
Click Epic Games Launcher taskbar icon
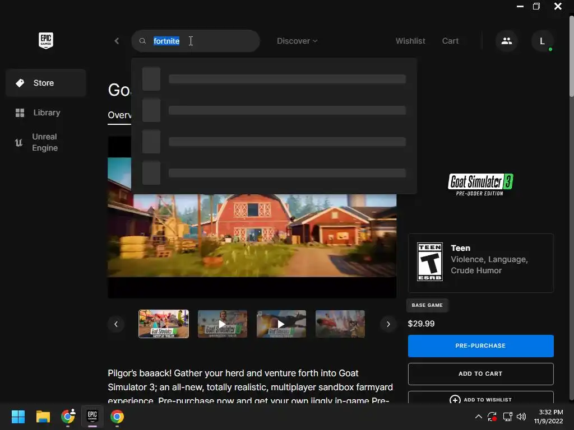click(x=92, y=416)
